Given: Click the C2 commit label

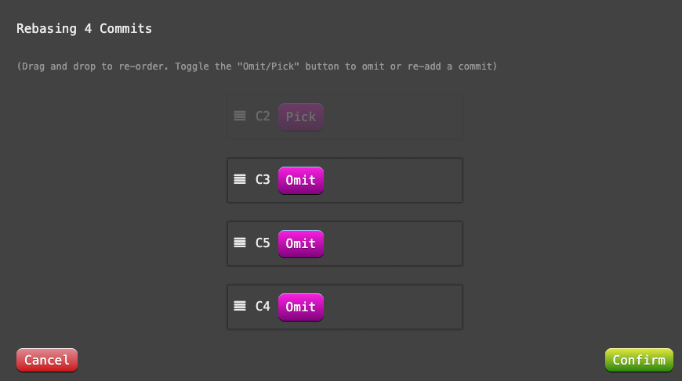Looking at the screenshot, I should coord(263,117).
